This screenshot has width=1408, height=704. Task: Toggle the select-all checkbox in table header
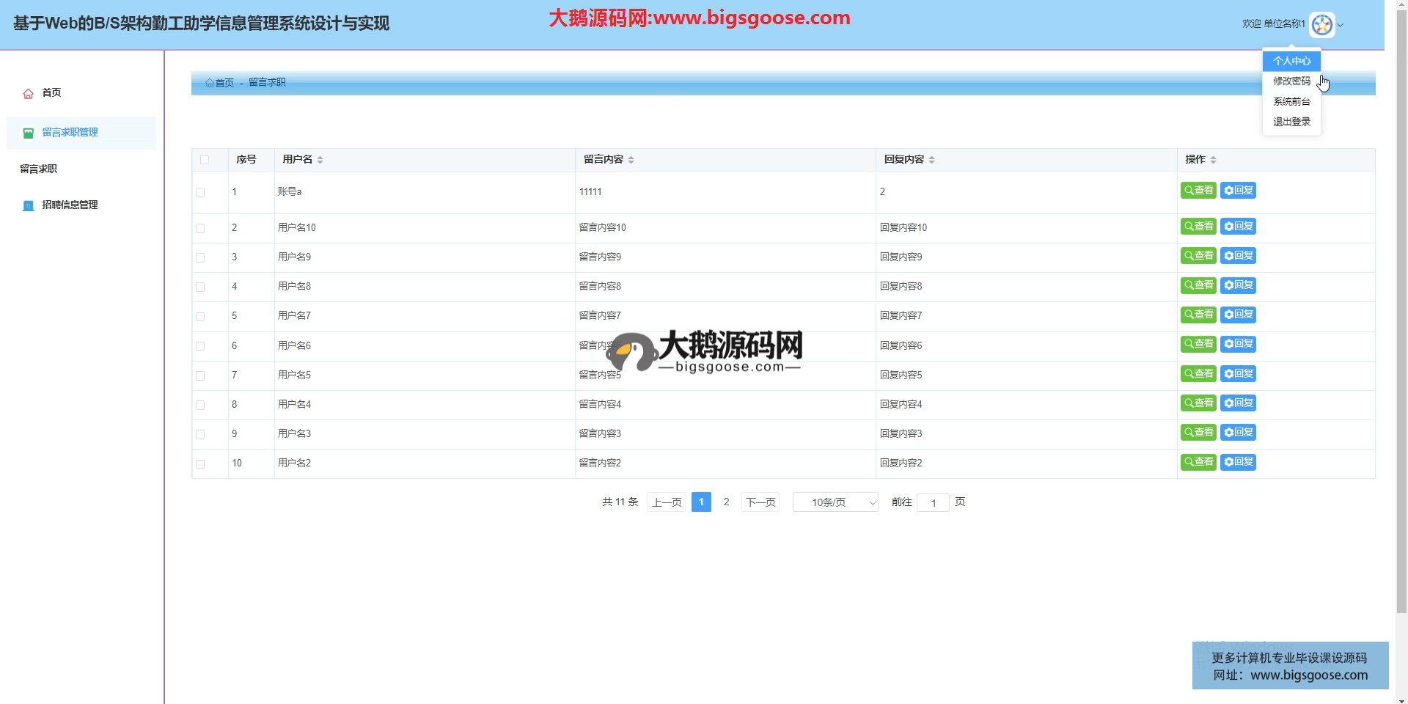coord(205,160)
